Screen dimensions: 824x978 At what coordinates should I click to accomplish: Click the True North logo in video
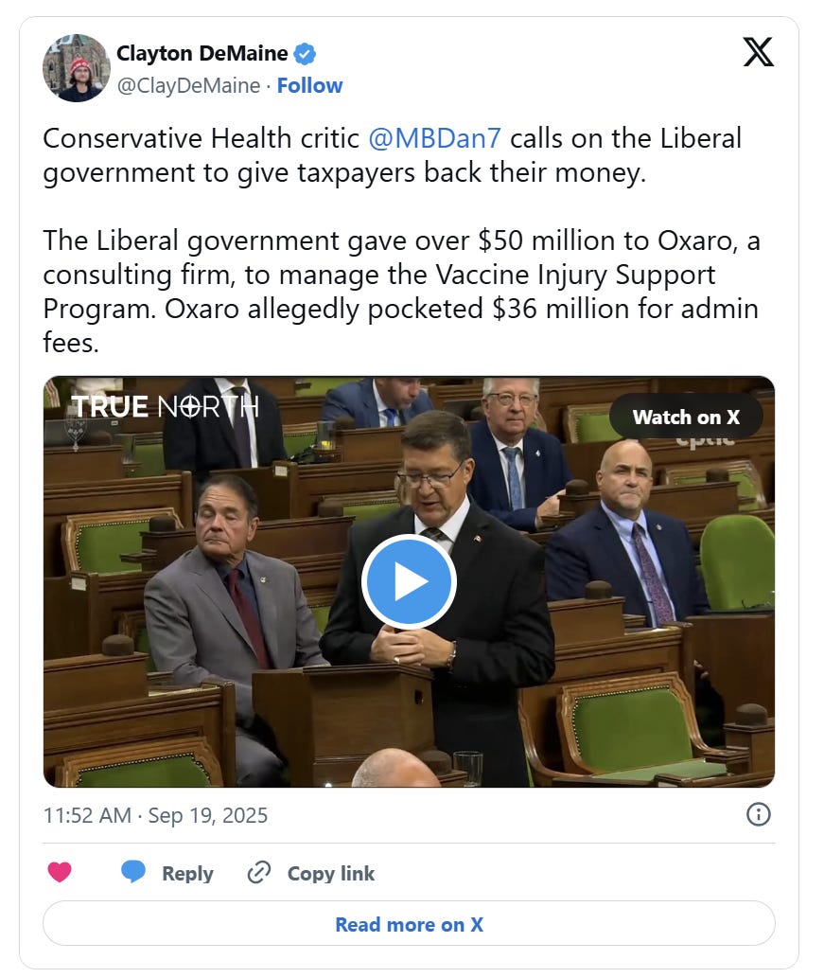pos(165,407)
